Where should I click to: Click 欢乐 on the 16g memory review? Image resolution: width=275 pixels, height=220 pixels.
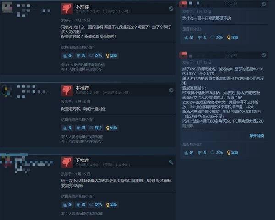96,204
